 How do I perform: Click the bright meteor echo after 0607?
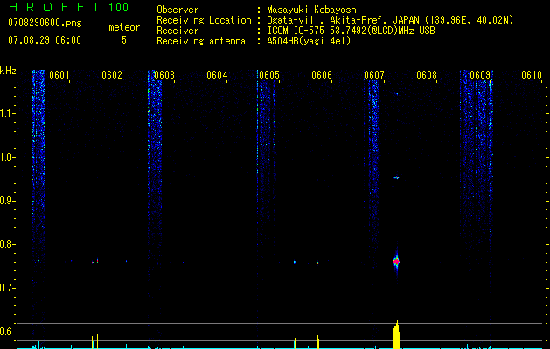tap(397, 262)
